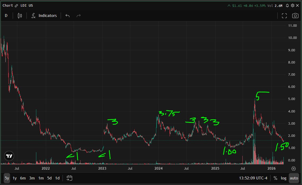Close the chart panel with X
This screenshot has height=185, width=302.
click(x=297, y=6)
